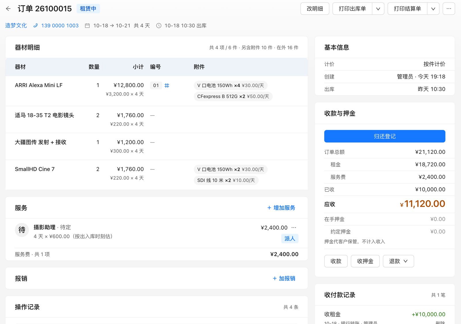Open the 摄影助理 service row ellipsis menu

[294, 228]
